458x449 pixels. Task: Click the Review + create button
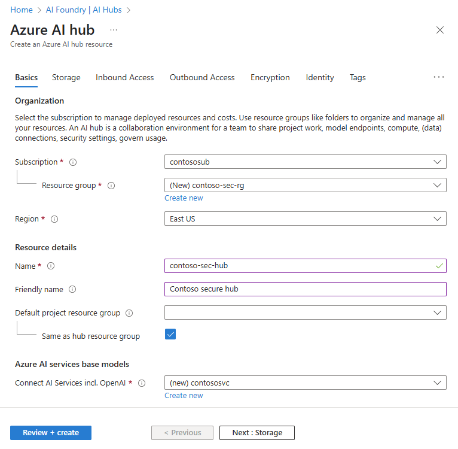[51, 433]
